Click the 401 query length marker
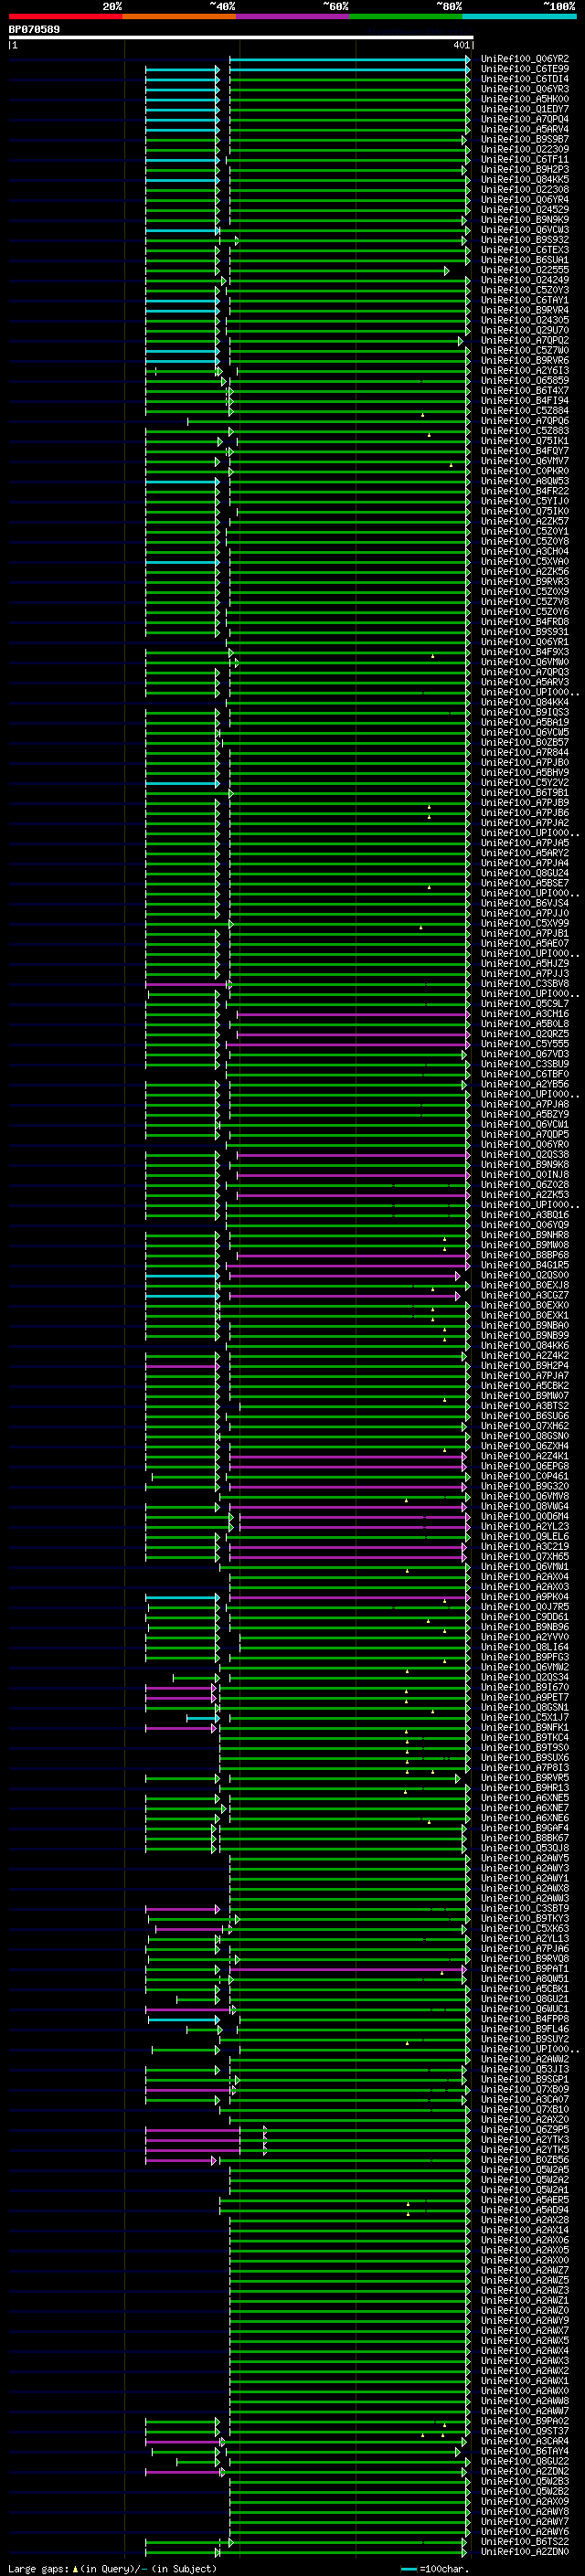Image resolution: width=585 pixels, height=2576 pixels. 461,45
